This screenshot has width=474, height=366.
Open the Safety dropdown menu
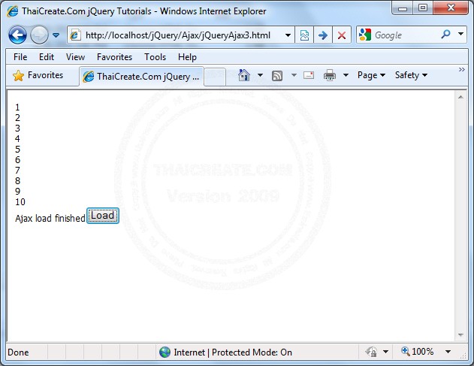click(411, 75)
